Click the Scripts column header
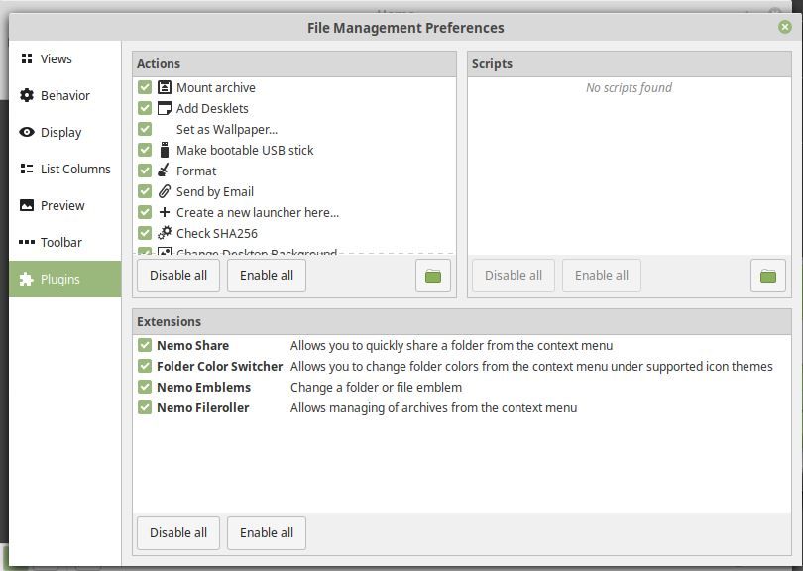The image size is (803, 571). (x=630, y=64)
